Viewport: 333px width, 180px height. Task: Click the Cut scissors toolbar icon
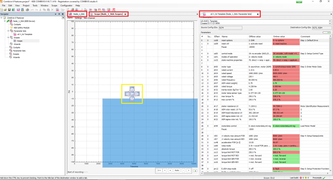coord(40,10)
